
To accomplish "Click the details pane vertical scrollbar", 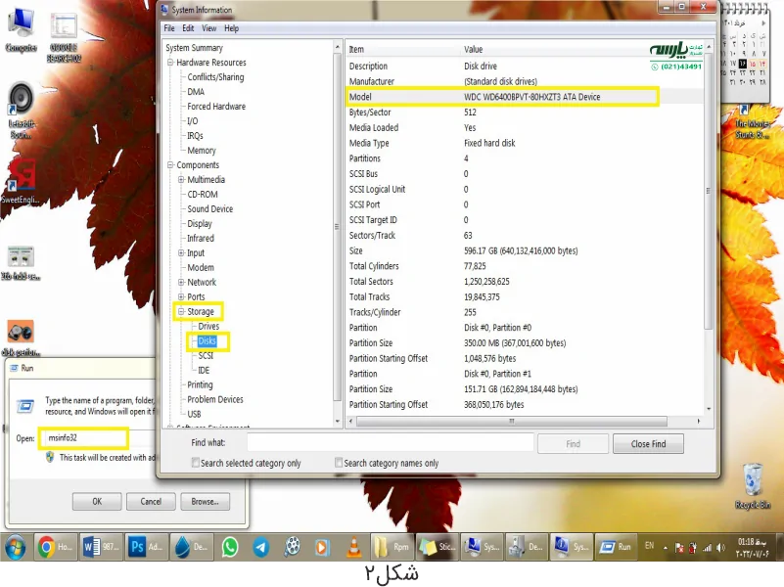I will pyautogui.click(x=708, y=190).
